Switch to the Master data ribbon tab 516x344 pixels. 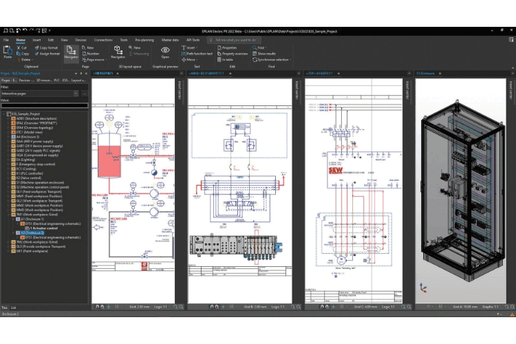coord(170,40)
